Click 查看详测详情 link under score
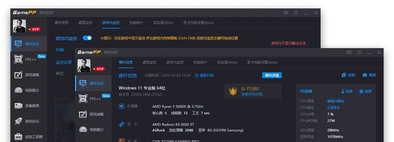394x142 pixels. point(252,95)
